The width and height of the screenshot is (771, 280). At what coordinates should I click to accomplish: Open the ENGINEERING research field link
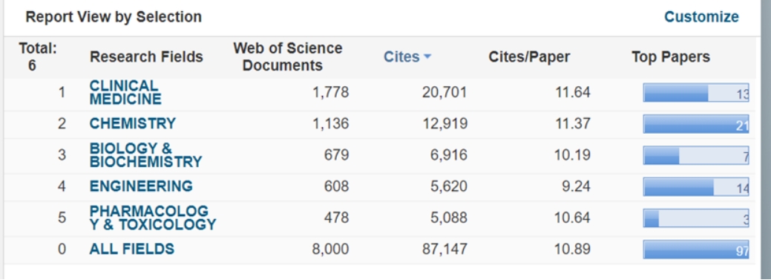(x=141, y=186)
